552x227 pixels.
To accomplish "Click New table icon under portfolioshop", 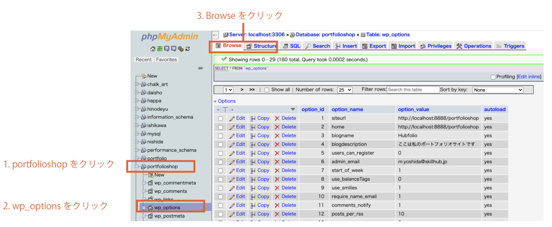I will click(x=150, y=175).
